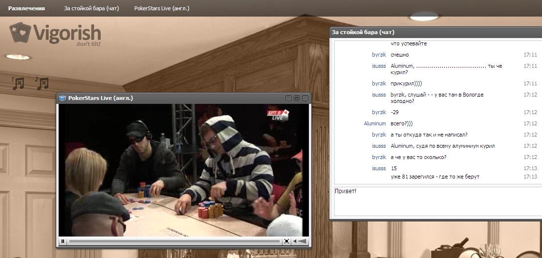The image size is (542, 258).
Task: Click the Vigorish cards logo
Action: pos(20,33)
